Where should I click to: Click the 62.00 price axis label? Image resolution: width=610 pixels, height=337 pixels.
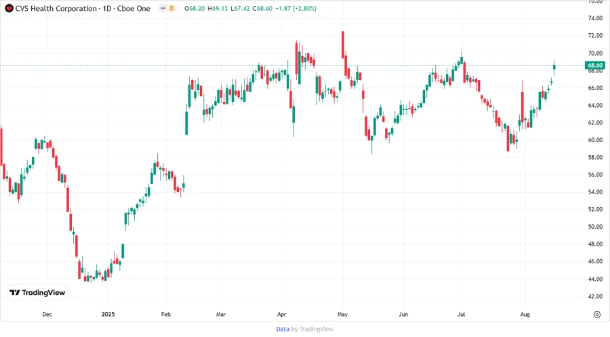click(x=595, y=122)
